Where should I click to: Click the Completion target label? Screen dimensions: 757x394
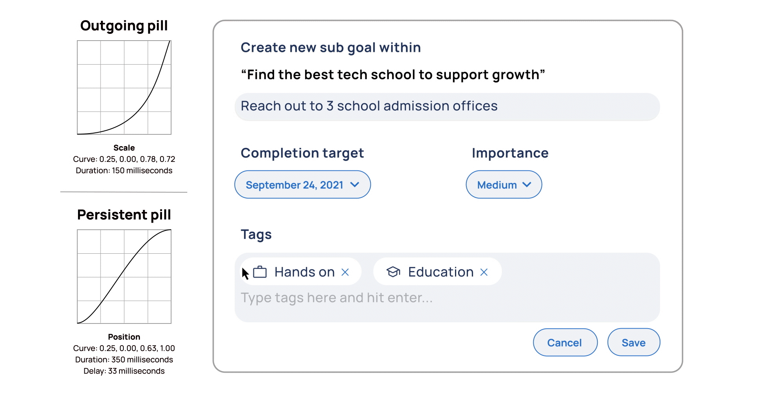click(302, 153)
